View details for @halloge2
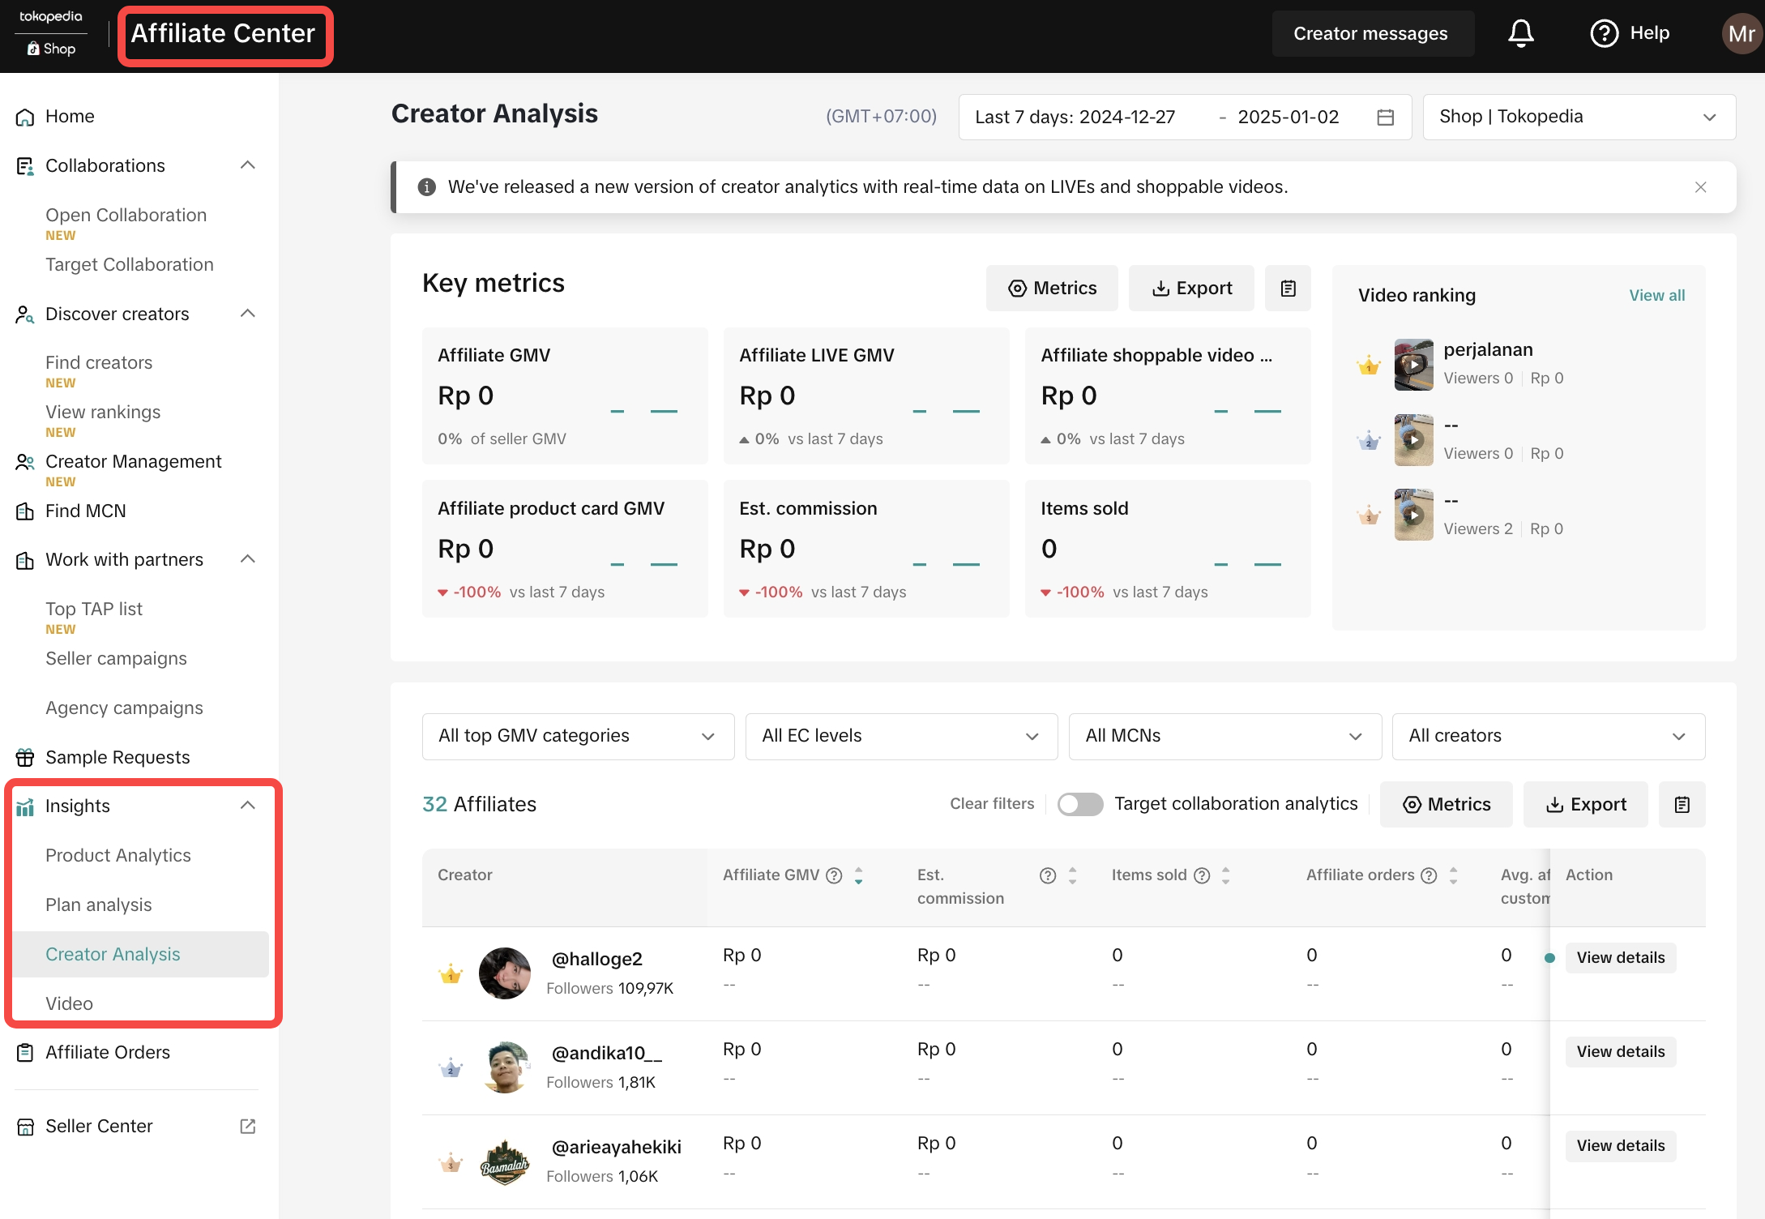Viewport: 1765px width, 1219px height. [x=1620, y=958]
